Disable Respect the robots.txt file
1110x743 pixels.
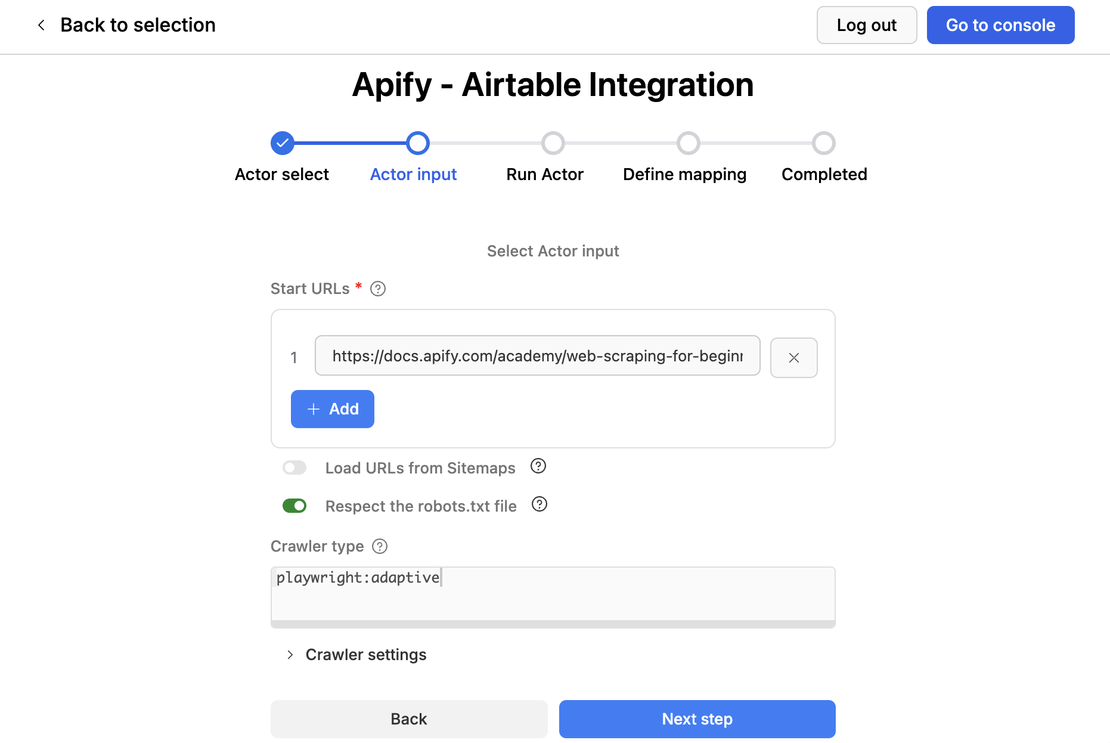click(x=294, y=505)
